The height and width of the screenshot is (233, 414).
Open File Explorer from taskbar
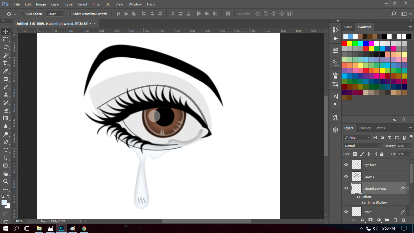point(39,228)
